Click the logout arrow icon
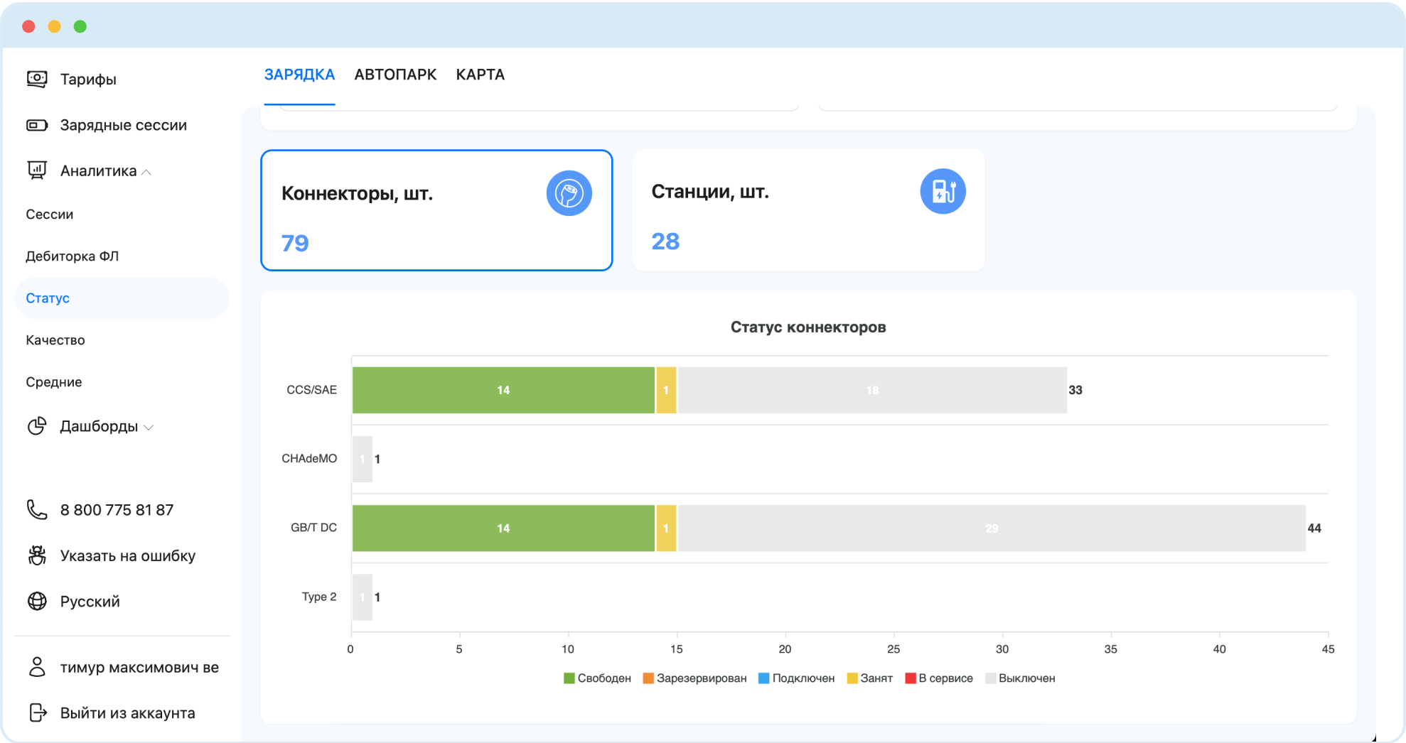This screenshot has width=1406, height=743. (37, 712)
